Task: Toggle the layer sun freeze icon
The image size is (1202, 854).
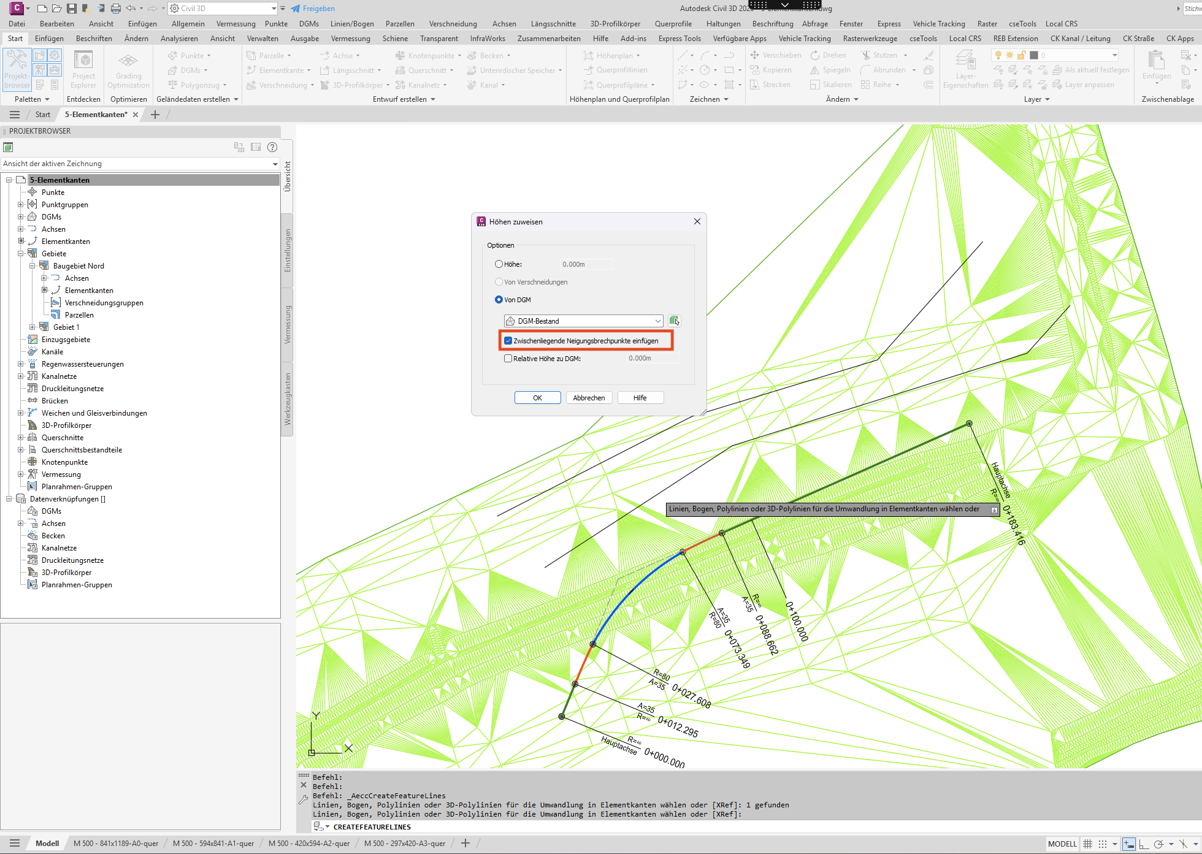Action: (x=1009, y=55)
